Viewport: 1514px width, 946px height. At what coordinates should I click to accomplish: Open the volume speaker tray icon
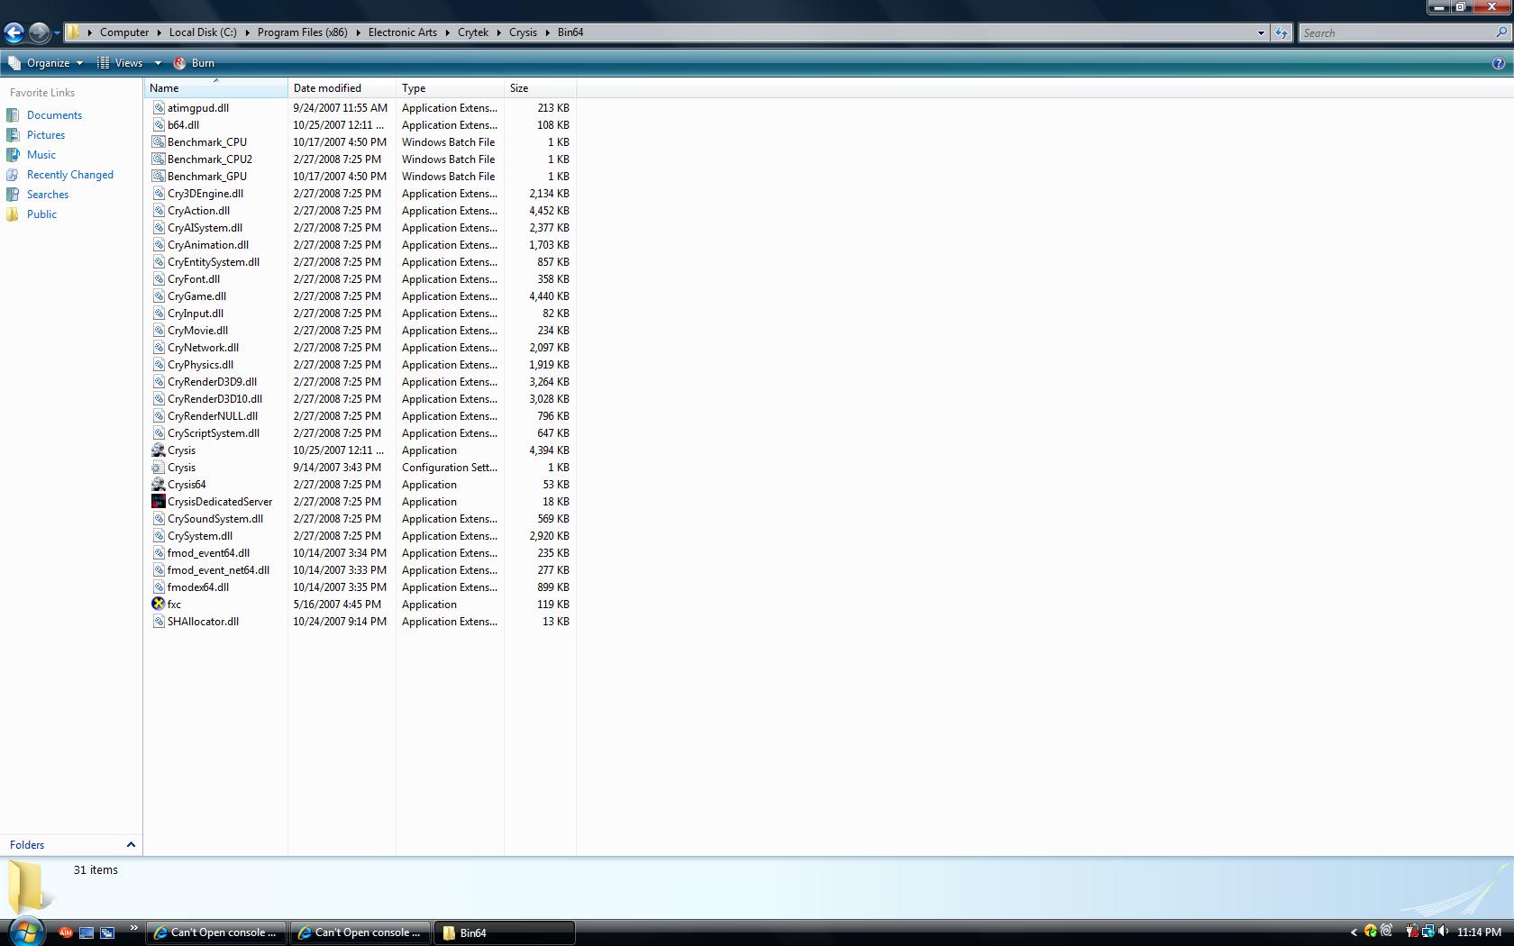coord(1444,932)
